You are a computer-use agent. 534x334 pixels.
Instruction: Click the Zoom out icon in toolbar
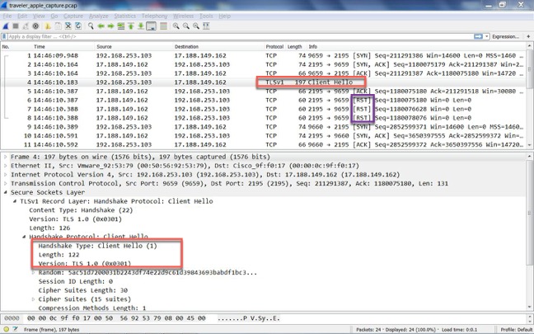(186, 26)
